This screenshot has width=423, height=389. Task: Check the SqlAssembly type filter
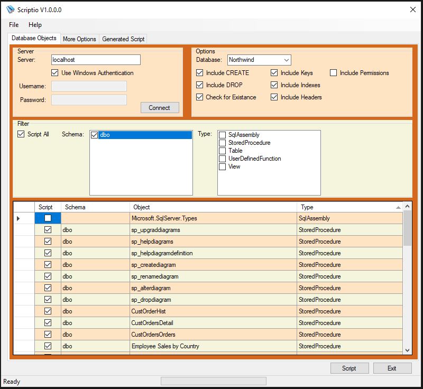click(x=222, y=135)
